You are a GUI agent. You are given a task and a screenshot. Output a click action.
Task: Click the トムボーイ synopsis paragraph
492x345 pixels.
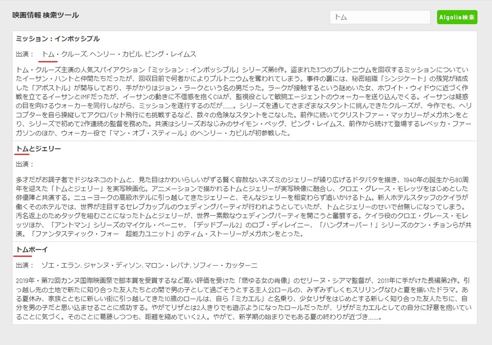(x=244, y=299)
